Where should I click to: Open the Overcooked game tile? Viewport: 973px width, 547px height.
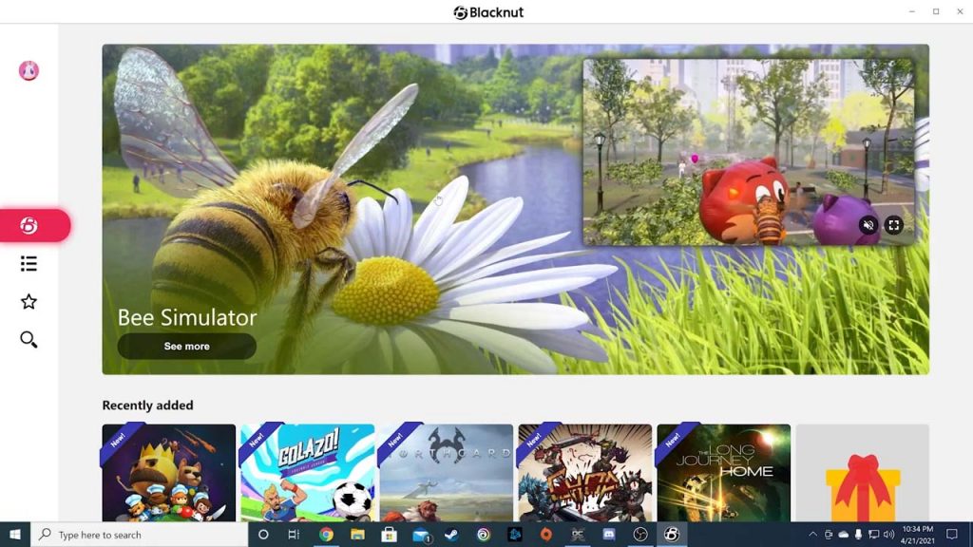169,473
